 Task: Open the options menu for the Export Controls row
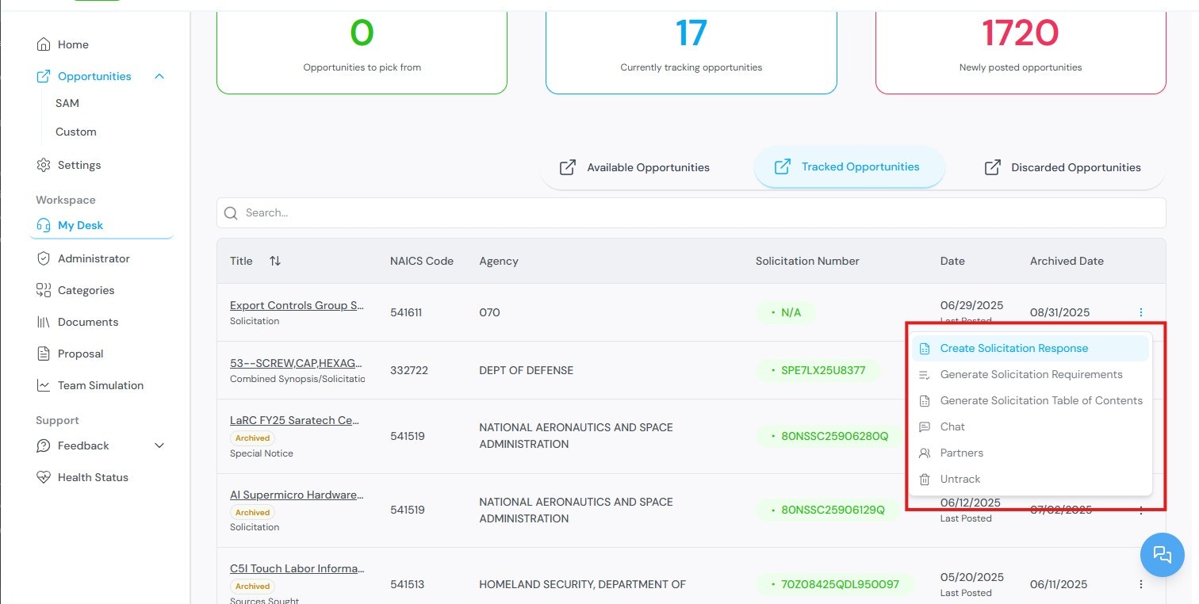(1141, 312)
